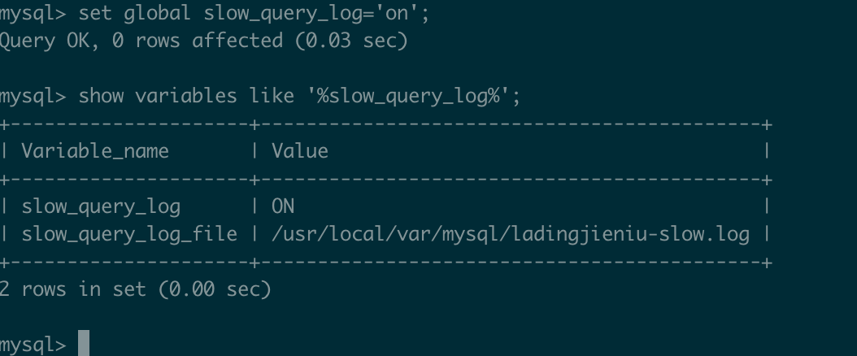Click the 'show variables like' command line
The image size is (857, 356).
(x=299, y=96)
